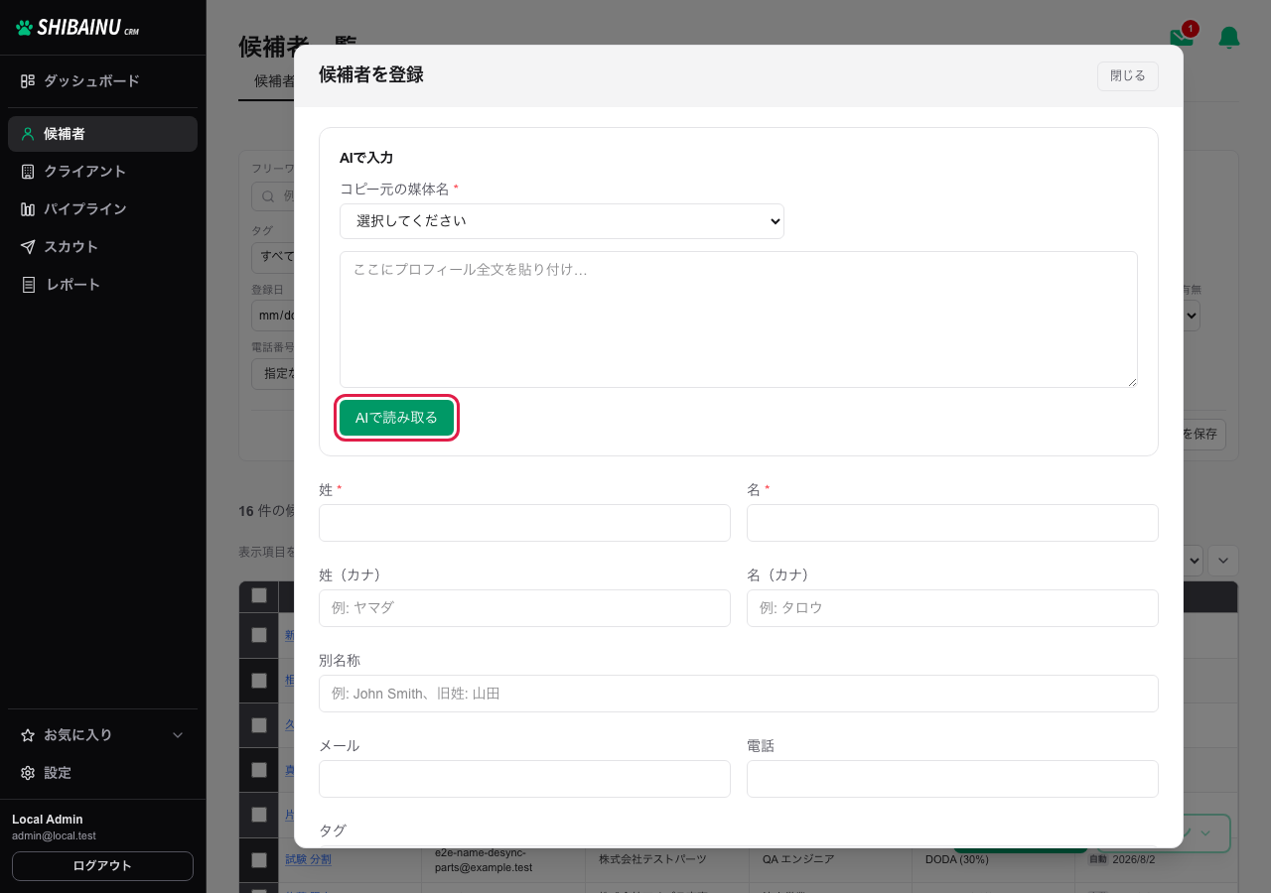Click the building icon beside クライアント
This screenshot has height=893, width=1271.
pyautogui.click(x=28, y=172)
